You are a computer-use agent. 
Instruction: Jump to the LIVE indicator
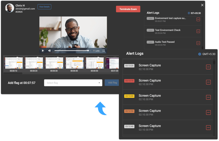[96, 51]
